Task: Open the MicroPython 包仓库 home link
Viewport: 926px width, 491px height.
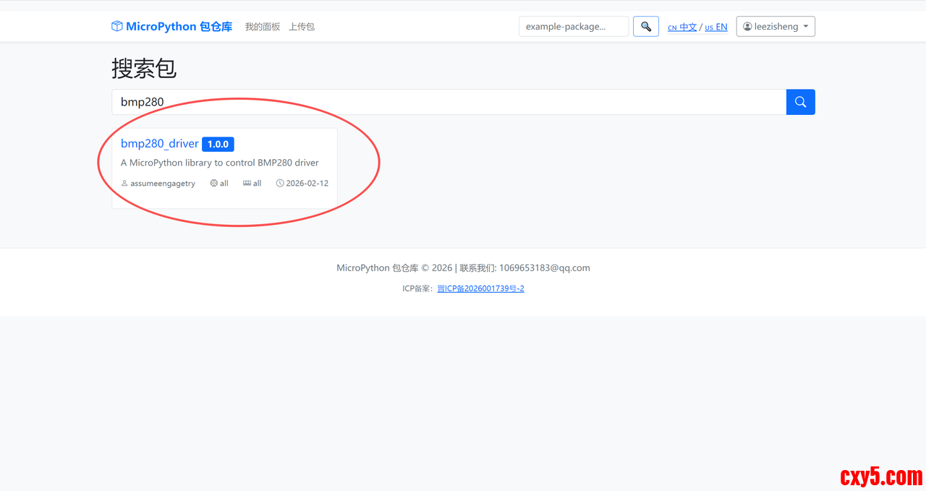Action: pyautogui.click(x=179, y=27)
